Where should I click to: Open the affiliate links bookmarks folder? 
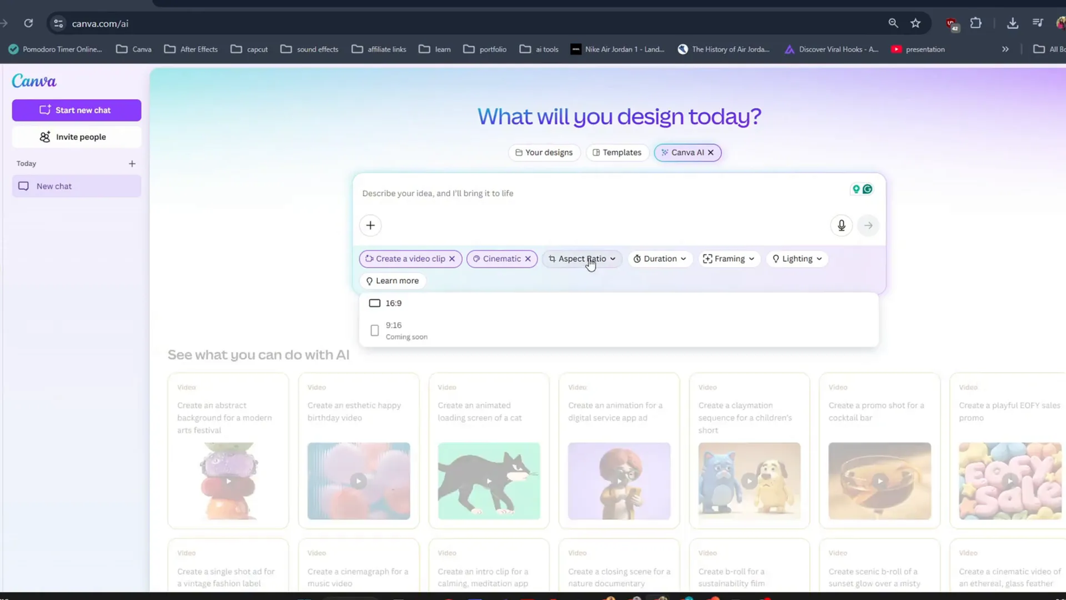coord(379,49)
